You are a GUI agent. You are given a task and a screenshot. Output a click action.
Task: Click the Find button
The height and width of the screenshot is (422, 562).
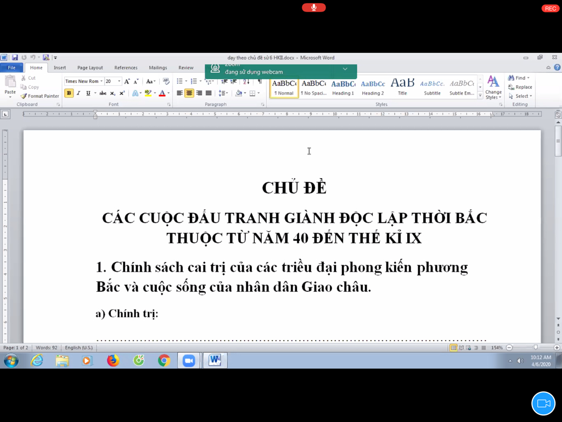519,77
